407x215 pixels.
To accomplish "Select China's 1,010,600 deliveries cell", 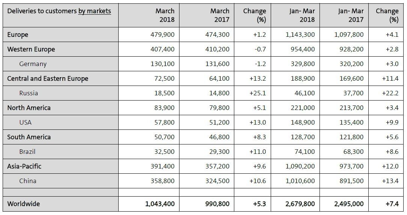I will (300, 181).
